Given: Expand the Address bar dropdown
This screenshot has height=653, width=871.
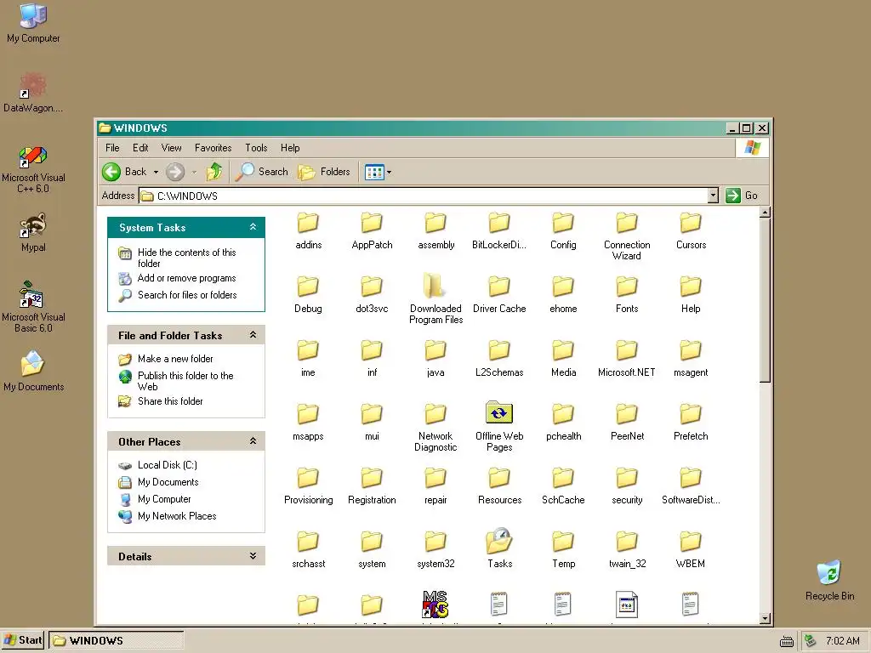Looking at the screenshot, I should (714, 196).
